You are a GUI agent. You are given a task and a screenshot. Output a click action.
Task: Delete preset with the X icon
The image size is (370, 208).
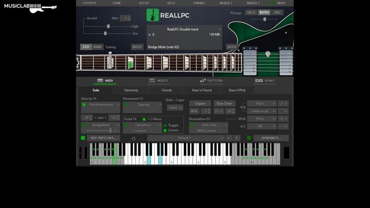[236, 138]
